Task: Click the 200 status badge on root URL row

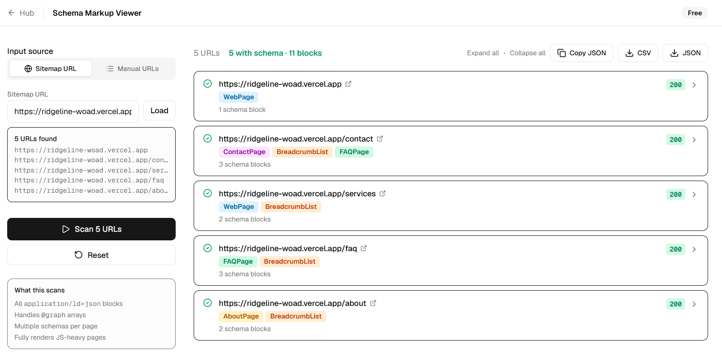Action: pos(676,85)
